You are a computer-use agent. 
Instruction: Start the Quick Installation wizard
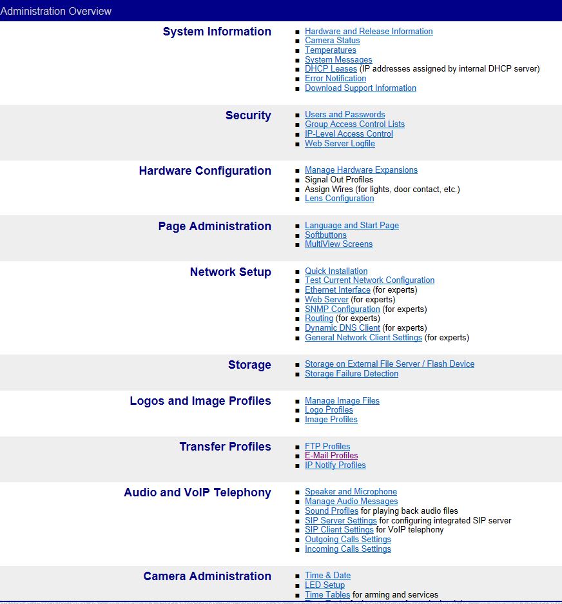pos(336,271)
